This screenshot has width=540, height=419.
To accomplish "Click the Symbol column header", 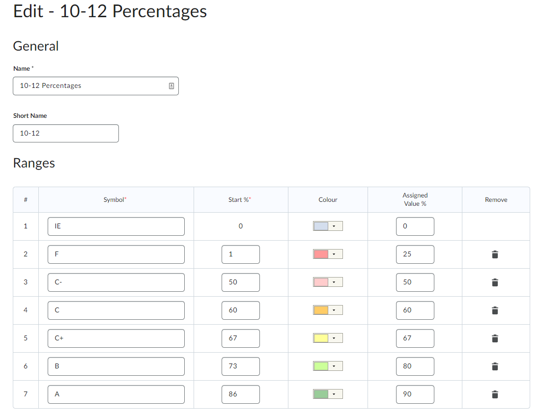I will (115, 200).
